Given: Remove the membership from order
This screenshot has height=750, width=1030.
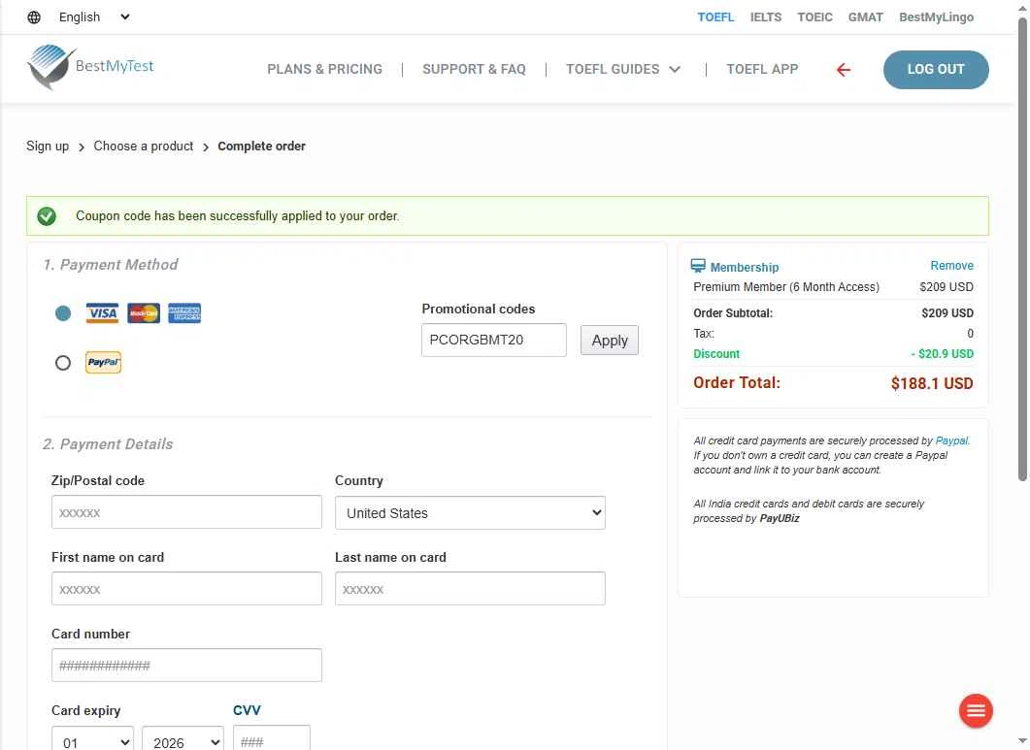Looking at the screenshot, I should 951,265.
